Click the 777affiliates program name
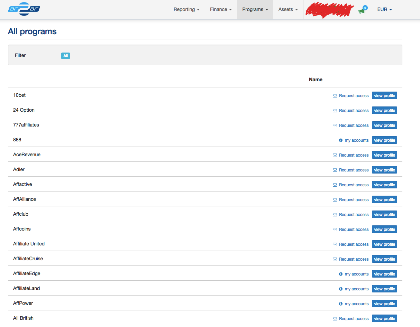 26,125
